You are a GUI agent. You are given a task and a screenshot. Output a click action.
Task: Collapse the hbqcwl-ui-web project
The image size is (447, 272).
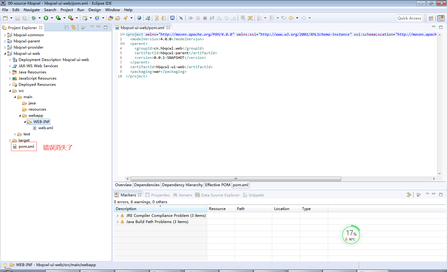(x=5, y=54)
